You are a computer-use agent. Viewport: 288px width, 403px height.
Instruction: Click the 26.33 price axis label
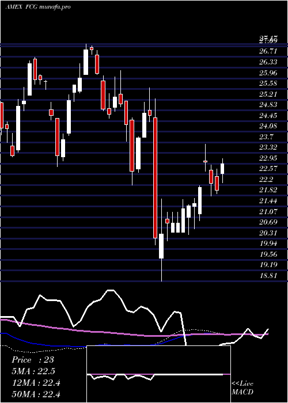pyautogui.click(x=268, y=62)
